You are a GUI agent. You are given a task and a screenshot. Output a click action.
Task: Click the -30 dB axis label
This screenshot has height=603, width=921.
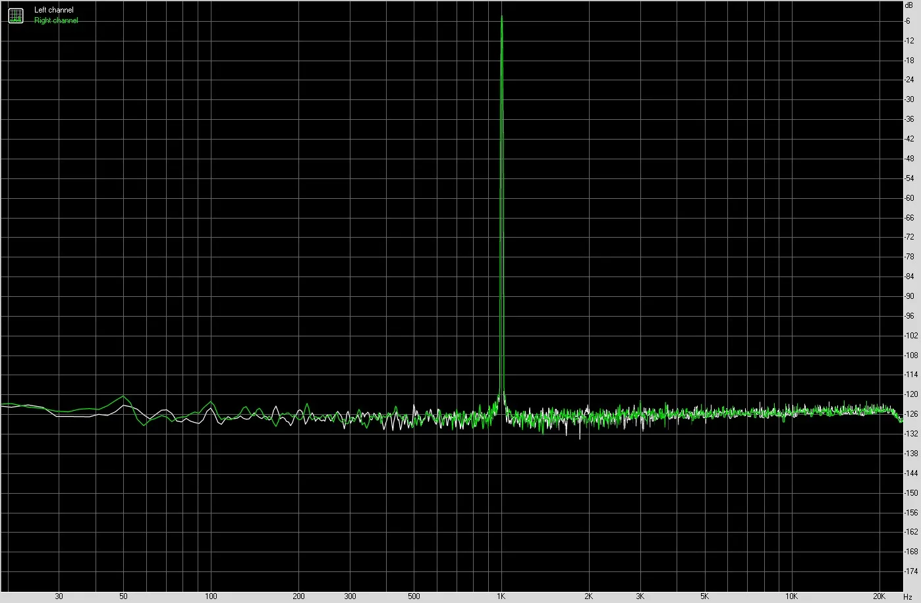pyautogui.click(x=909, y=99)
